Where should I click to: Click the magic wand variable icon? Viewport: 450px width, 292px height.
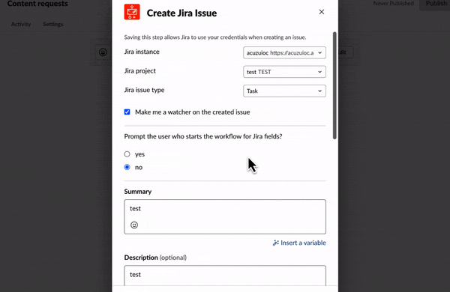(275, 243)
